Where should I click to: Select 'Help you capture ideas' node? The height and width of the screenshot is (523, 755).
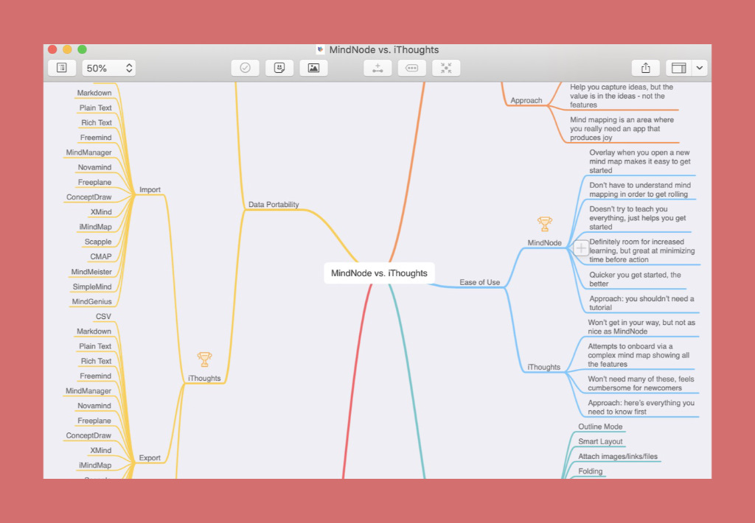coord(622,96)
